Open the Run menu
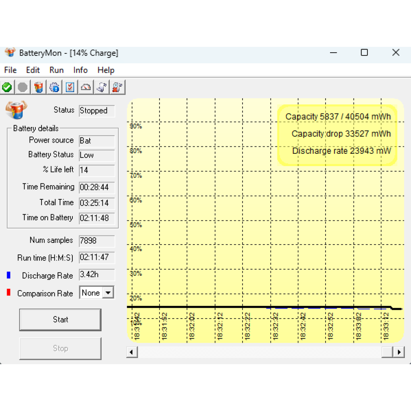 pyautogui.click(x=56, y=70)
